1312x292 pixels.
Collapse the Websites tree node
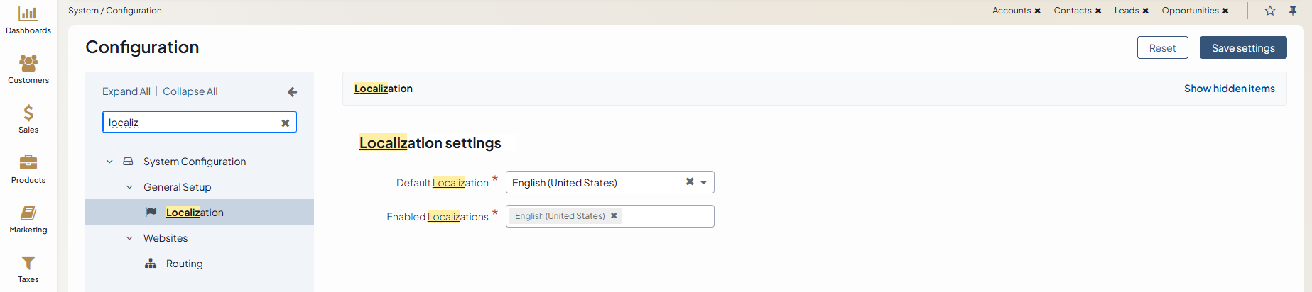pyautogui.click(x=129, y=238)
